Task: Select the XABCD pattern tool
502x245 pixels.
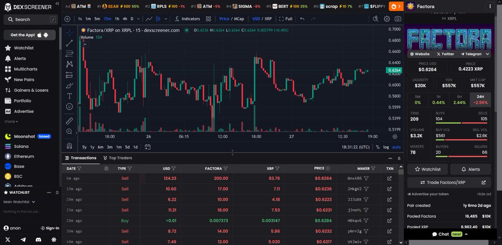Action: click(x=69, y=64)
